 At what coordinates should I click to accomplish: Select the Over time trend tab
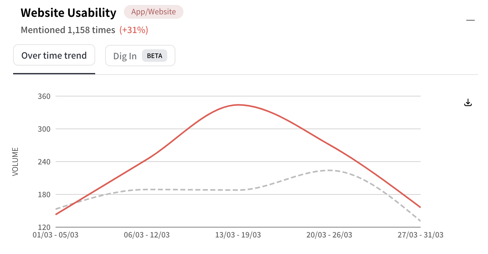54,55
